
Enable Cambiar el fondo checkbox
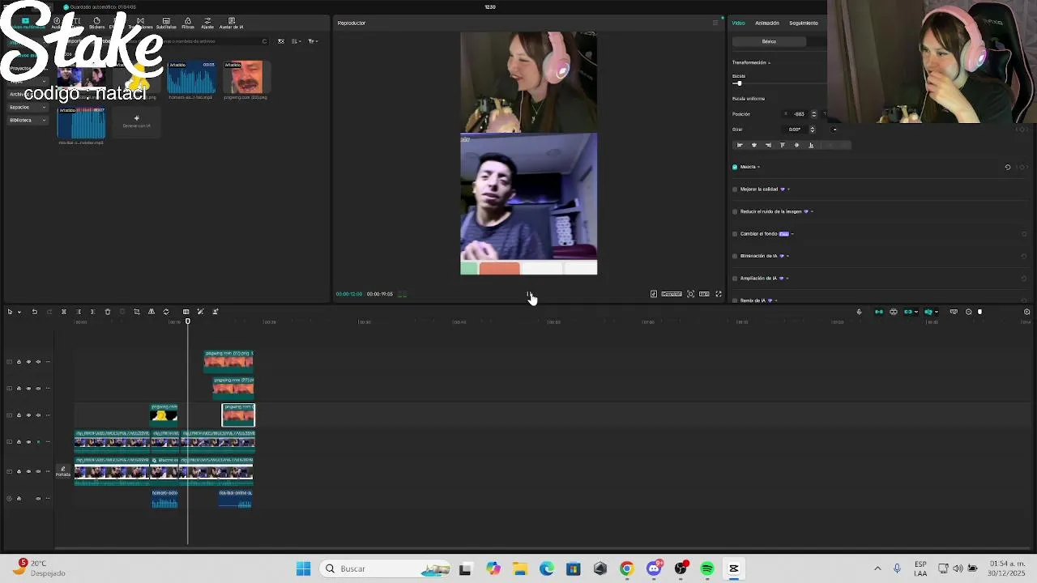coord(735,234)
